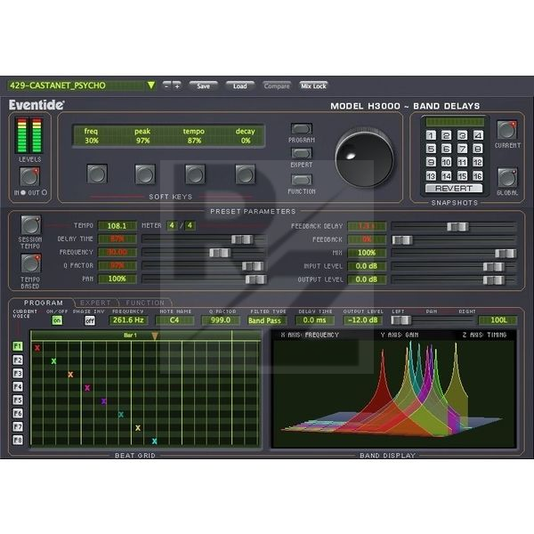Click the Load button
This screenshot has width=534, height=534.
click(x=239, y=85)
